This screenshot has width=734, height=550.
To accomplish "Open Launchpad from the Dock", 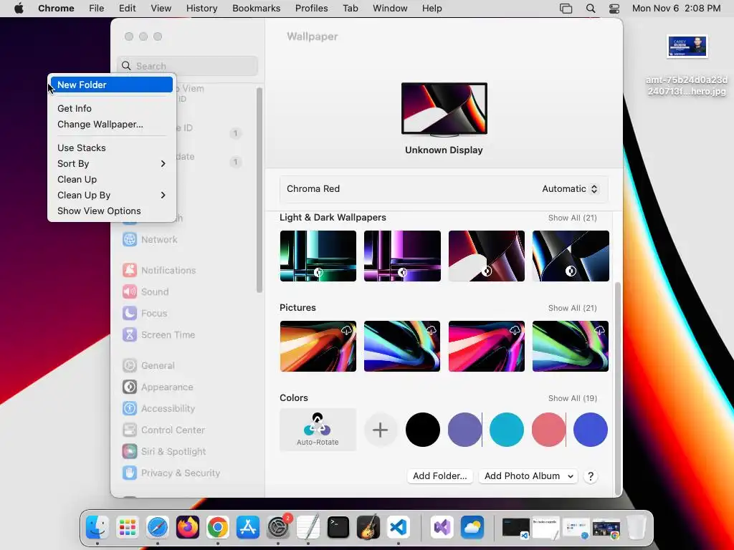I will tap(128, 527).
